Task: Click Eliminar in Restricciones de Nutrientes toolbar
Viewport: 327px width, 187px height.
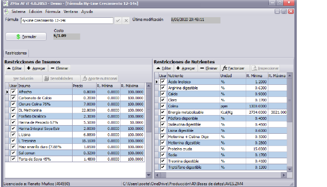Action: [209, 68]
